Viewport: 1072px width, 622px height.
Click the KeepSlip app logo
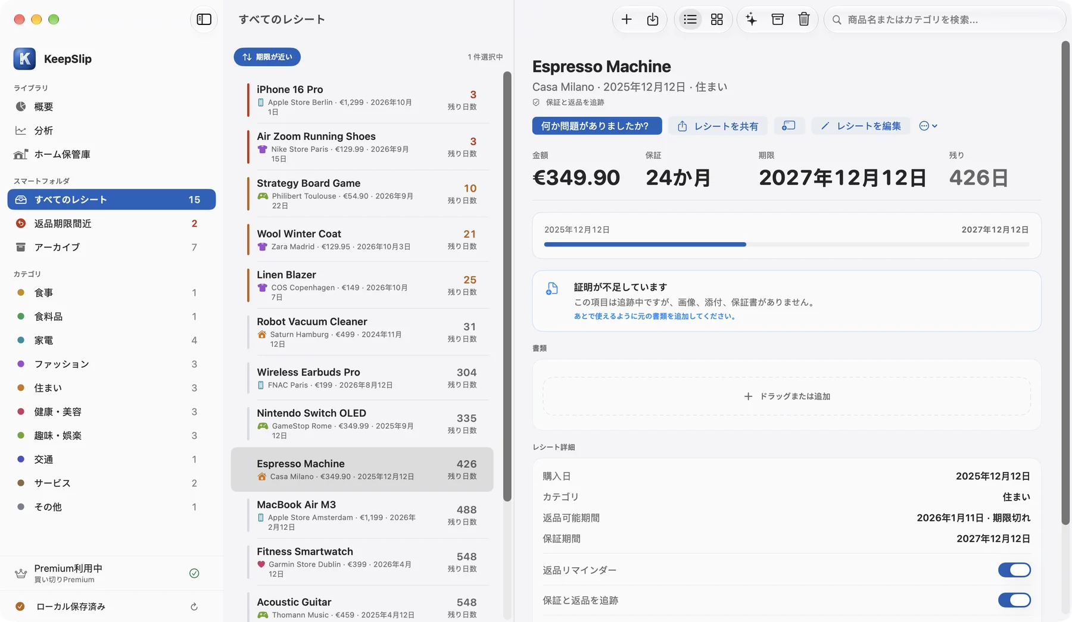click(24, 58)
